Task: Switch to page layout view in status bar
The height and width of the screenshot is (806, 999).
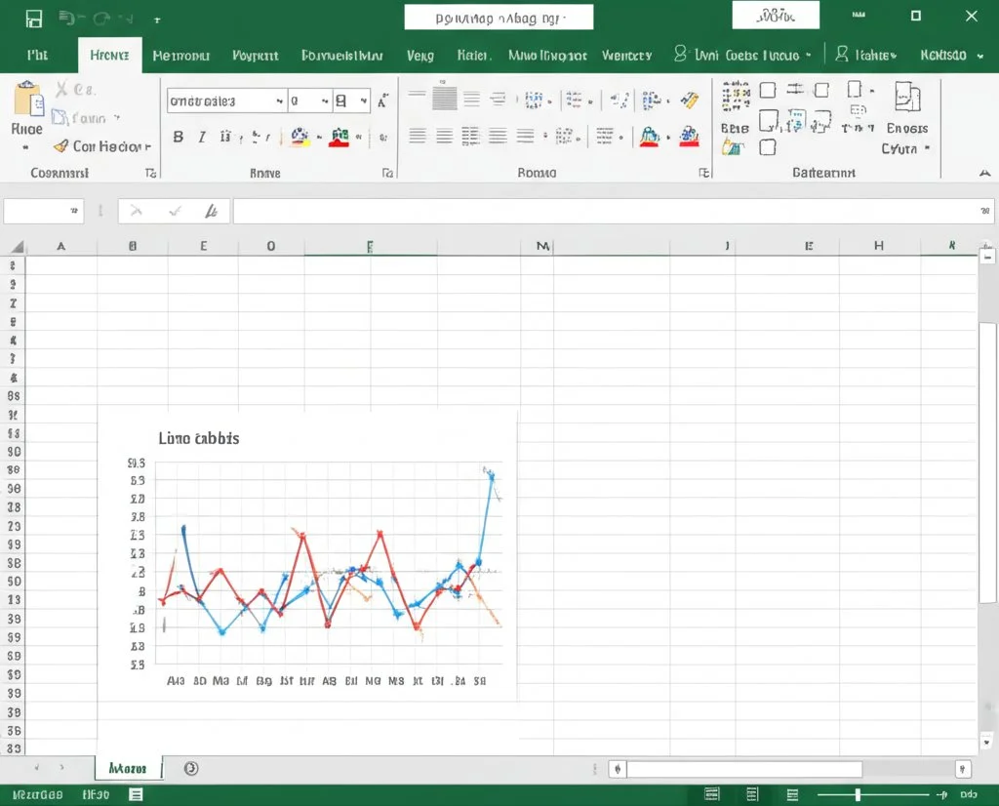Action: click(x=752, y=794)
